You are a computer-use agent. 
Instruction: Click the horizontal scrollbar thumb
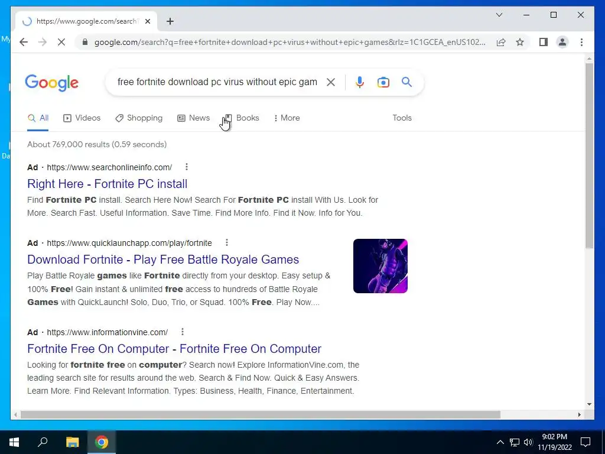click(261, 414)
